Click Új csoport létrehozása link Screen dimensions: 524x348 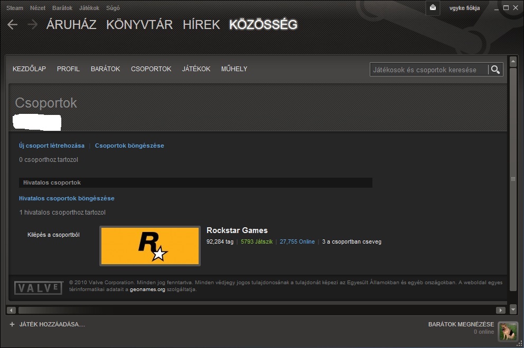tap(52, 146)
